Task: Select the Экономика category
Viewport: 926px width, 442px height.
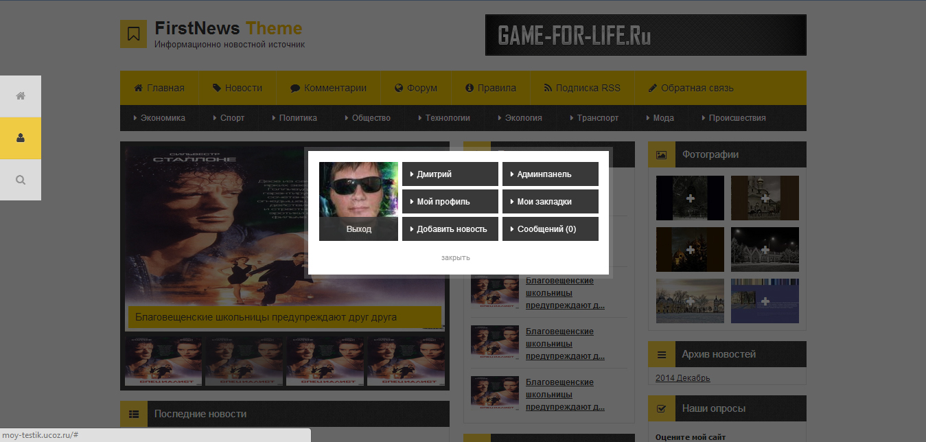Action: coord(159,118)
